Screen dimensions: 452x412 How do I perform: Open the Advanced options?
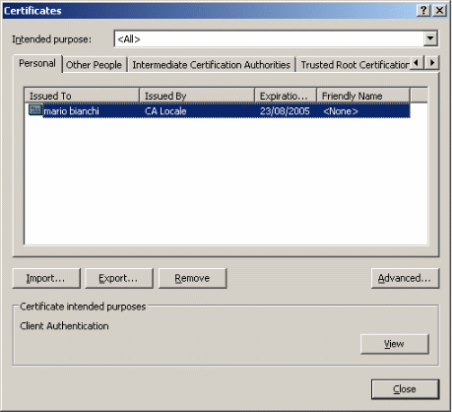pos(405,278)
